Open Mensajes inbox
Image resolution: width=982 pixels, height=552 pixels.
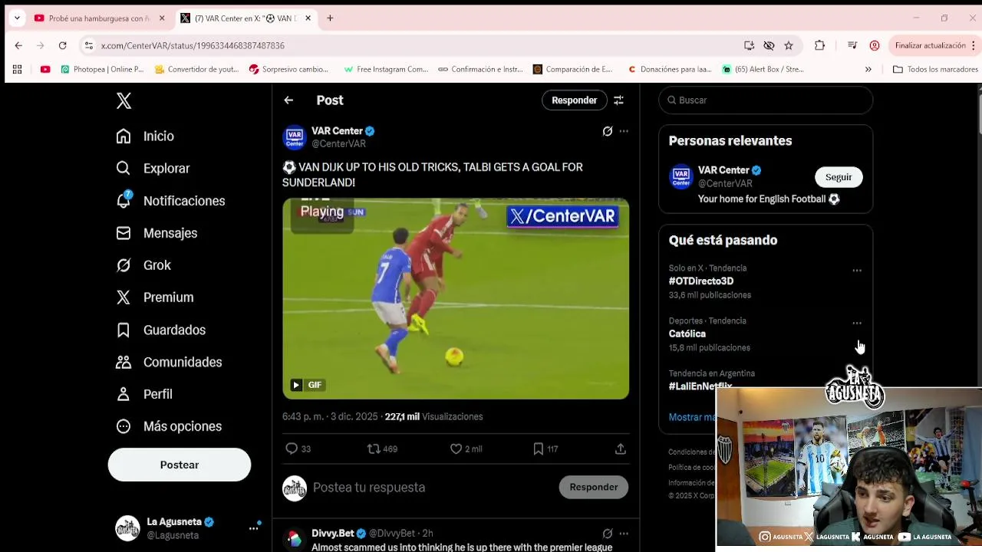[x=157, y=232]
